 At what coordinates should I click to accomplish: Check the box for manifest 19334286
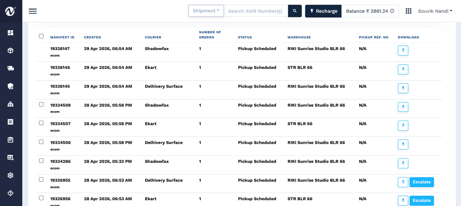click(41, 161)
